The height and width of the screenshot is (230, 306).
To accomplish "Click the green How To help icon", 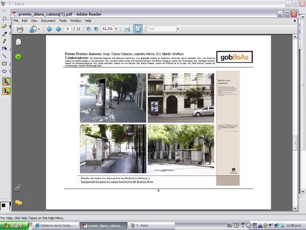I will click(x=18, y=57).
